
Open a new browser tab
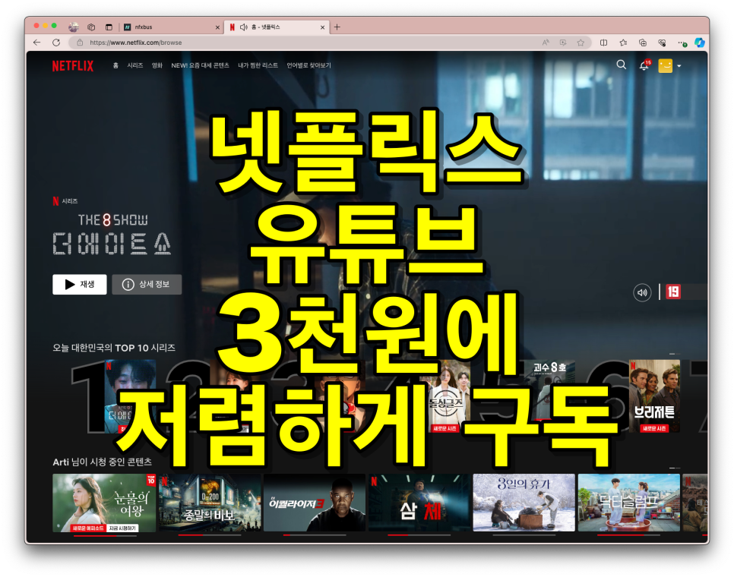337,27
